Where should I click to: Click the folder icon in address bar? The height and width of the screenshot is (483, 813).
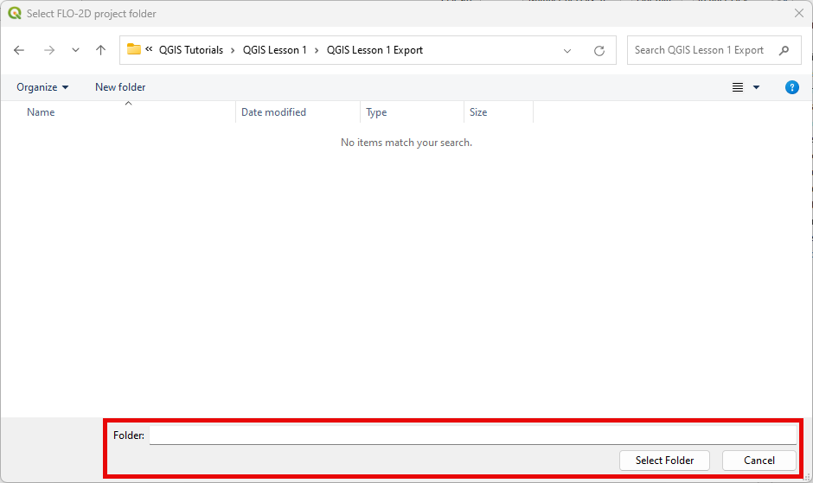pyautogui.click(x=134, y=49)
